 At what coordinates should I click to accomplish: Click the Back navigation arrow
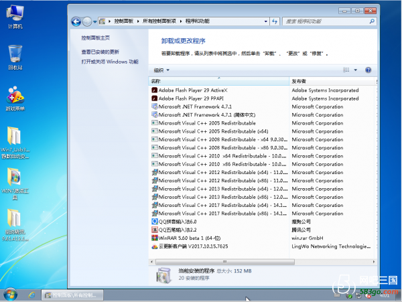76,21
